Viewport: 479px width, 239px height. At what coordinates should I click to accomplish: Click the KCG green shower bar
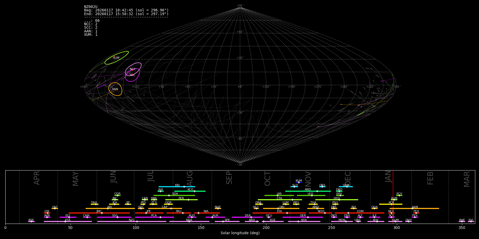(190, 191)
